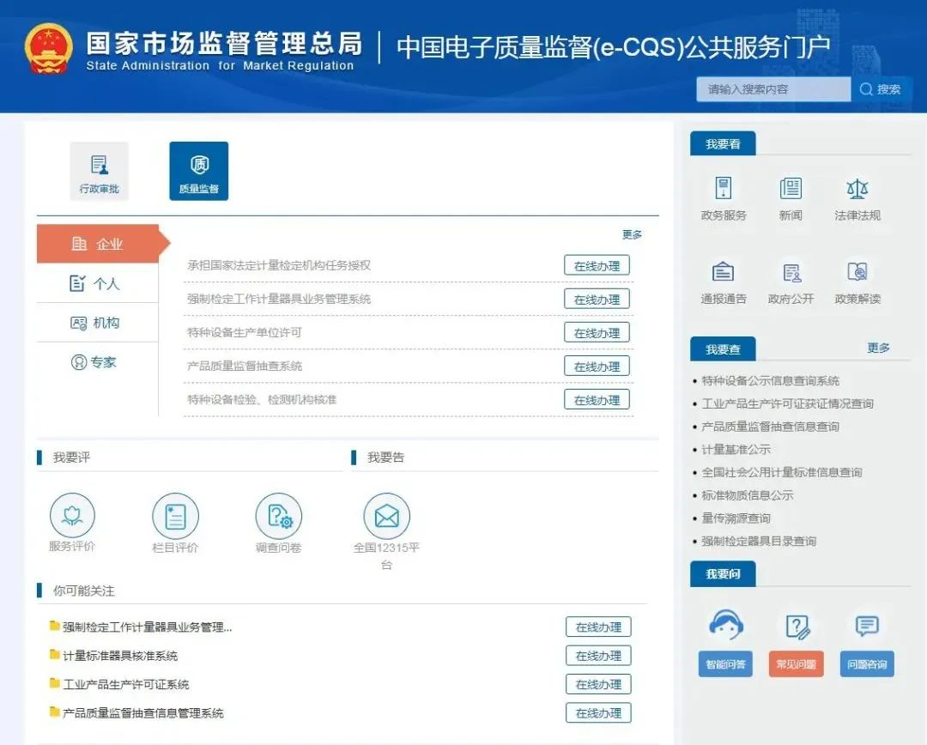Open 特种设备公示信息查询系统 link
927x745 pixels.
click(770, 381)
